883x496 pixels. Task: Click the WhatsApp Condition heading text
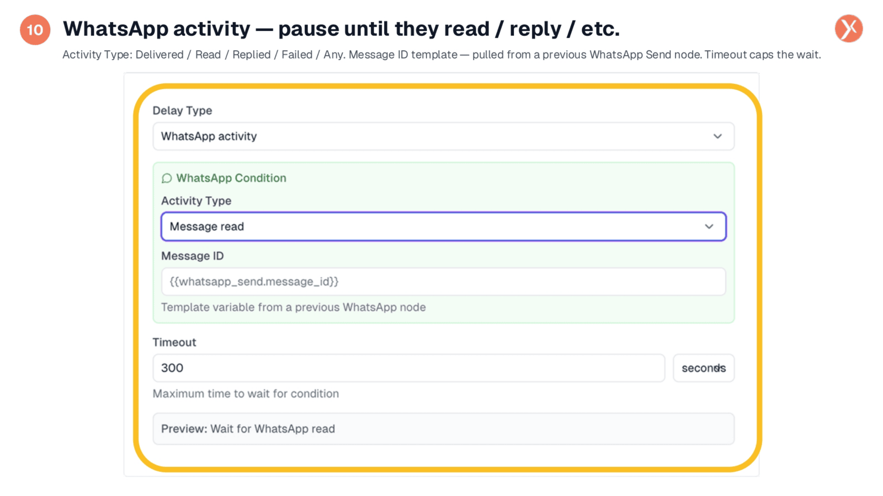(x=231, y=178)
